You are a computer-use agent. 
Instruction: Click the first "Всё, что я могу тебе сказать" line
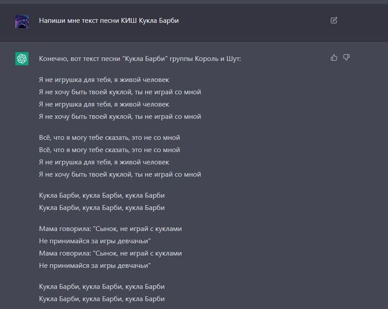109,137
